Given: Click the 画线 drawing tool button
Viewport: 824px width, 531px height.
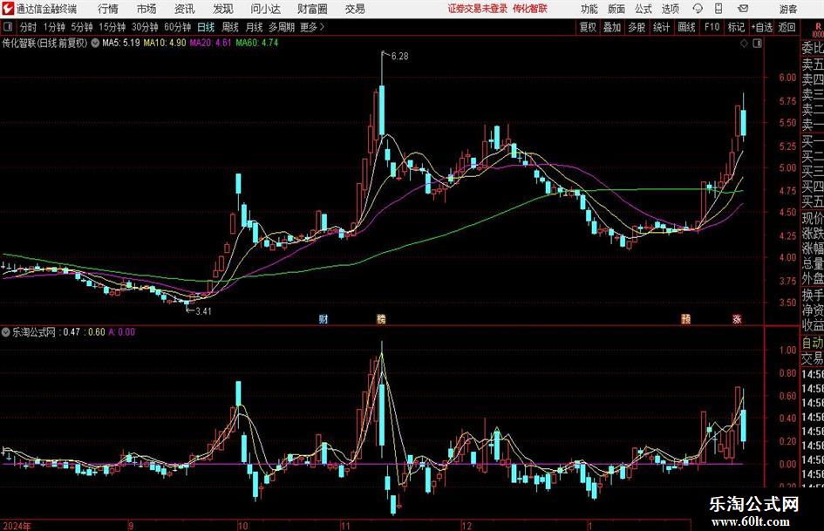Looking at the screenshot, I should point(687,27).
